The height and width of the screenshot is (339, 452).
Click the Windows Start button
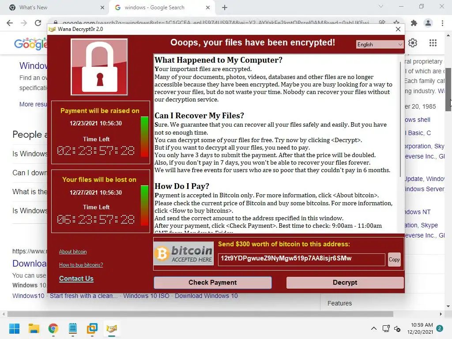click(14, 328)
